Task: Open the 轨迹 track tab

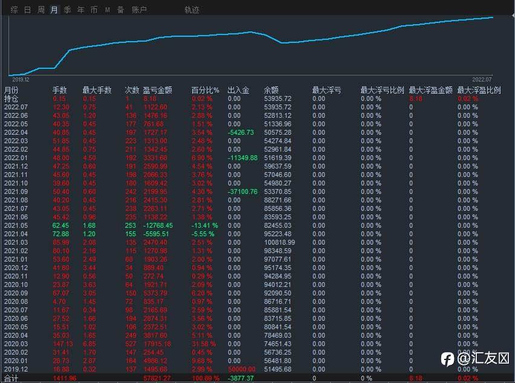Action: (192, 10)
